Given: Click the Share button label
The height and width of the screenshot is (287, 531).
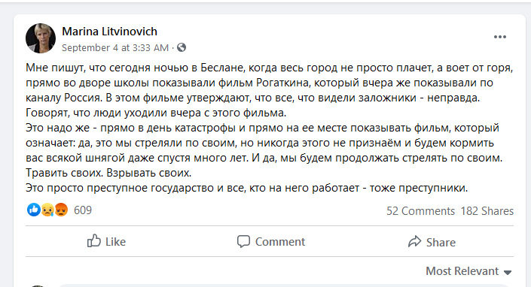Looking at the screenshot, I should 441,243.
